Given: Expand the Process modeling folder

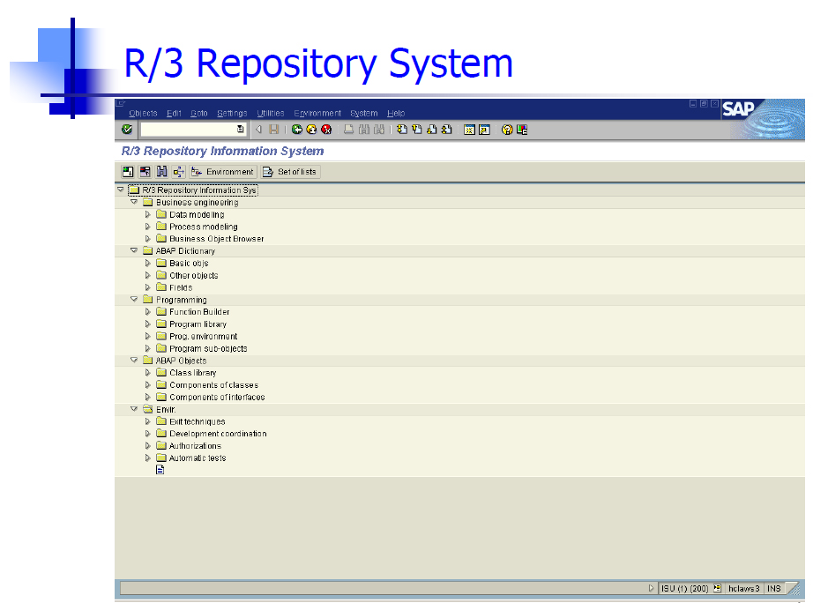Looking at the screenshot, I should [148, 227].
